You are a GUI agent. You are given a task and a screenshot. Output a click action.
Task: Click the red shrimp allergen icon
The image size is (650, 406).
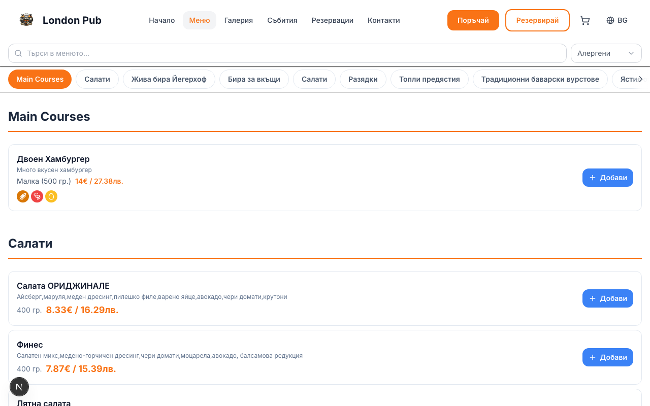(x=37, y=196)
